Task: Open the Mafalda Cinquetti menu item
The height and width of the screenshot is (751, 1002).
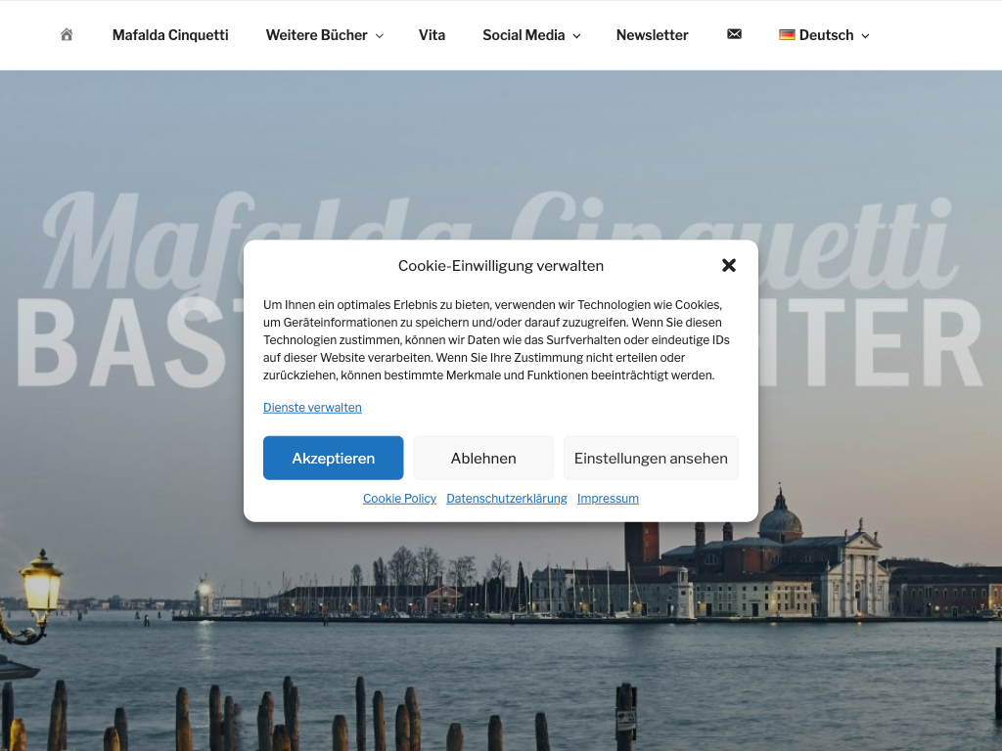Action: [170, 35]
